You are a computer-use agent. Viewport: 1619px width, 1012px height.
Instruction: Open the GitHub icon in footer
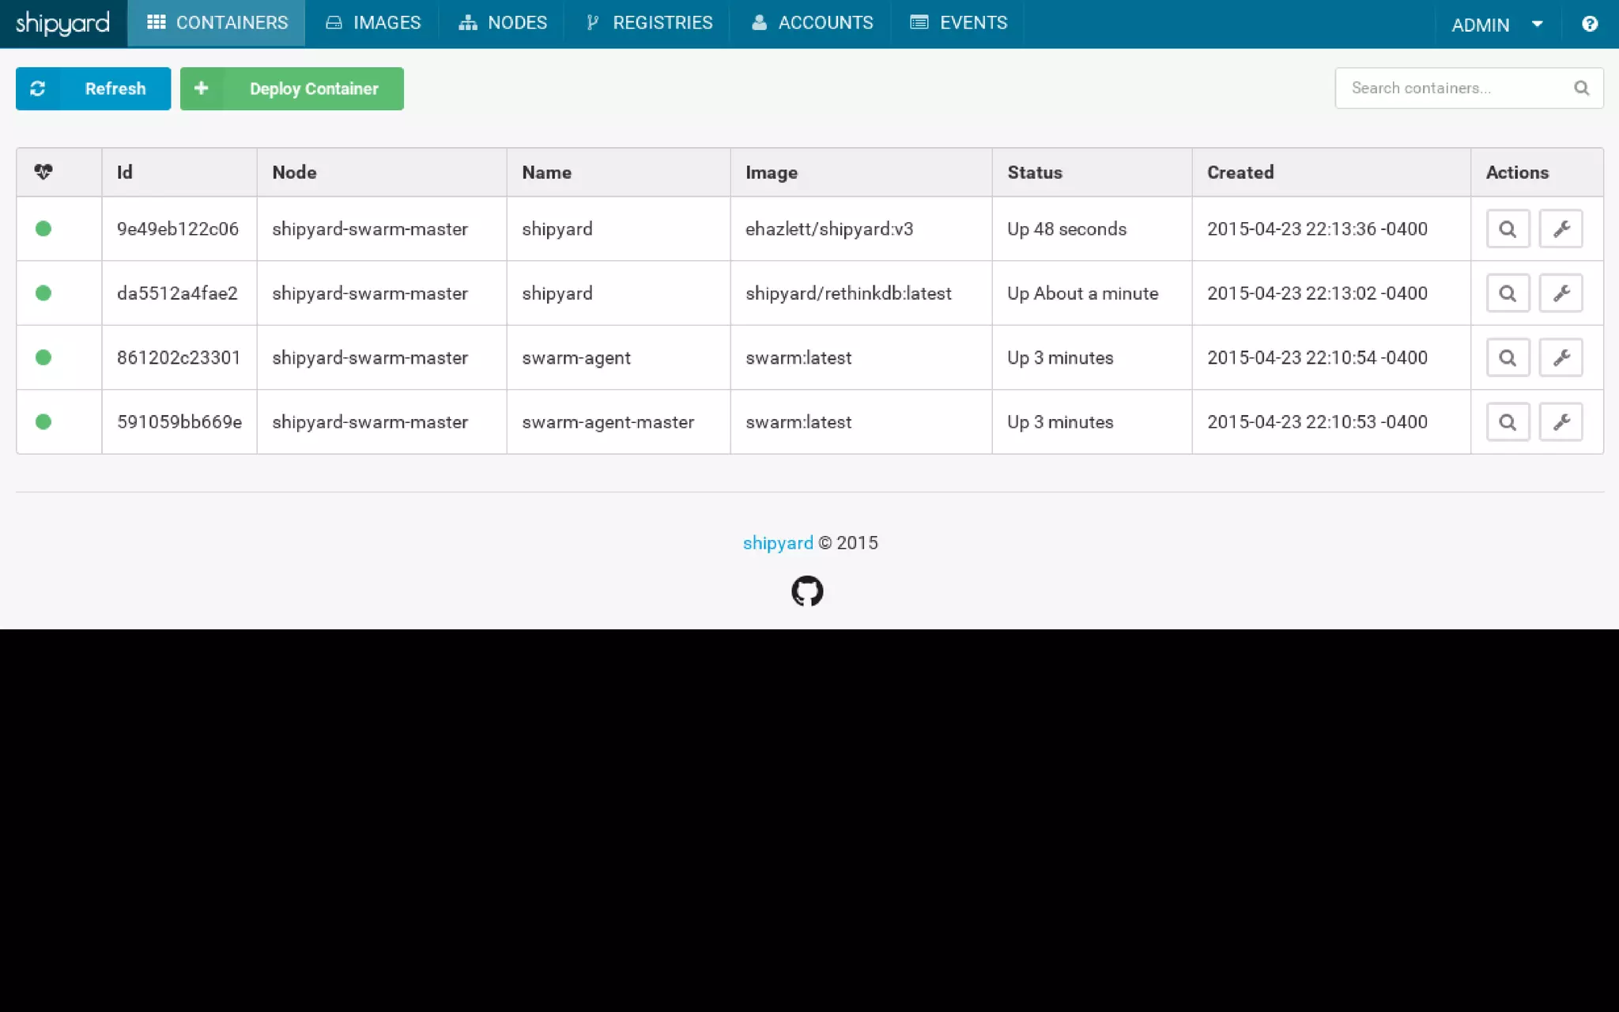[x=807, y=591]
